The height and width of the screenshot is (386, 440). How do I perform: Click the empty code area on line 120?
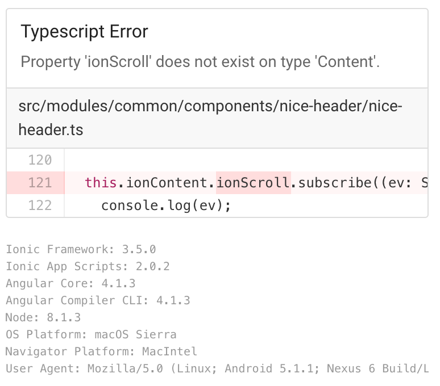click(246, 160)
